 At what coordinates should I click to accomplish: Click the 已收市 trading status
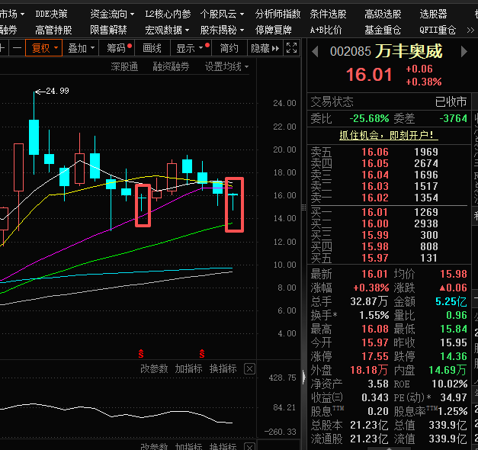pos(451,101)
